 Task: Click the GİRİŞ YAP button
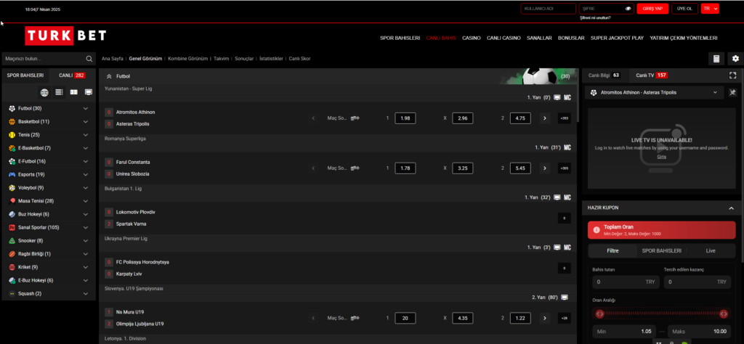pos(653,9)
